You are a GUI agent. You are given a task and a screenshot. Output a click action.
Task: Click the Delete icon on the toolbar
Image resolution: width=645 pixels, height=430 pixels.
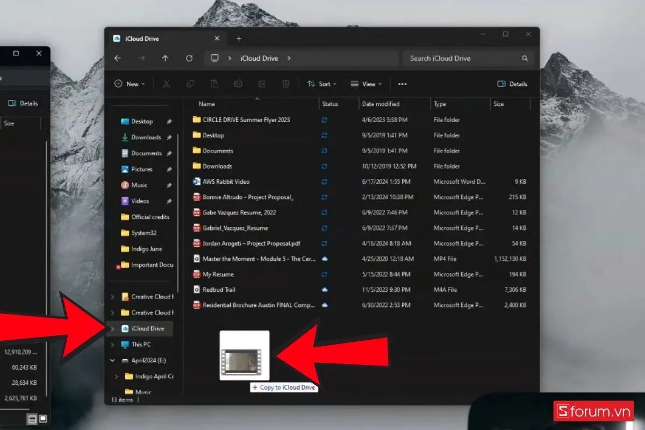coord(286,84)
